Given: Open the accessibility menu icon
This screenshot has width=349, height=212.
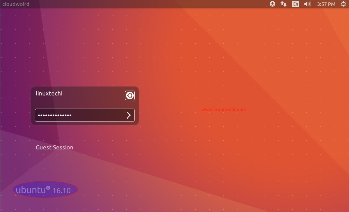Looking at the screenshot, I should click(272, 4).
